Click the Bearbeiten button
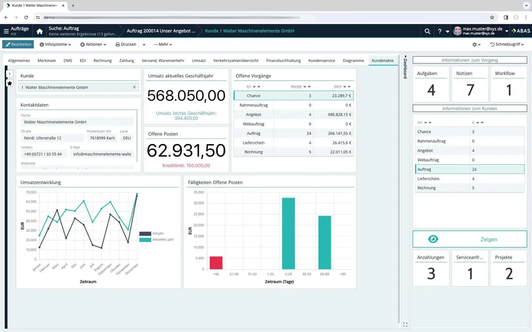The width and height of the screenshot is (532, 332). click(x=18, y=44)
